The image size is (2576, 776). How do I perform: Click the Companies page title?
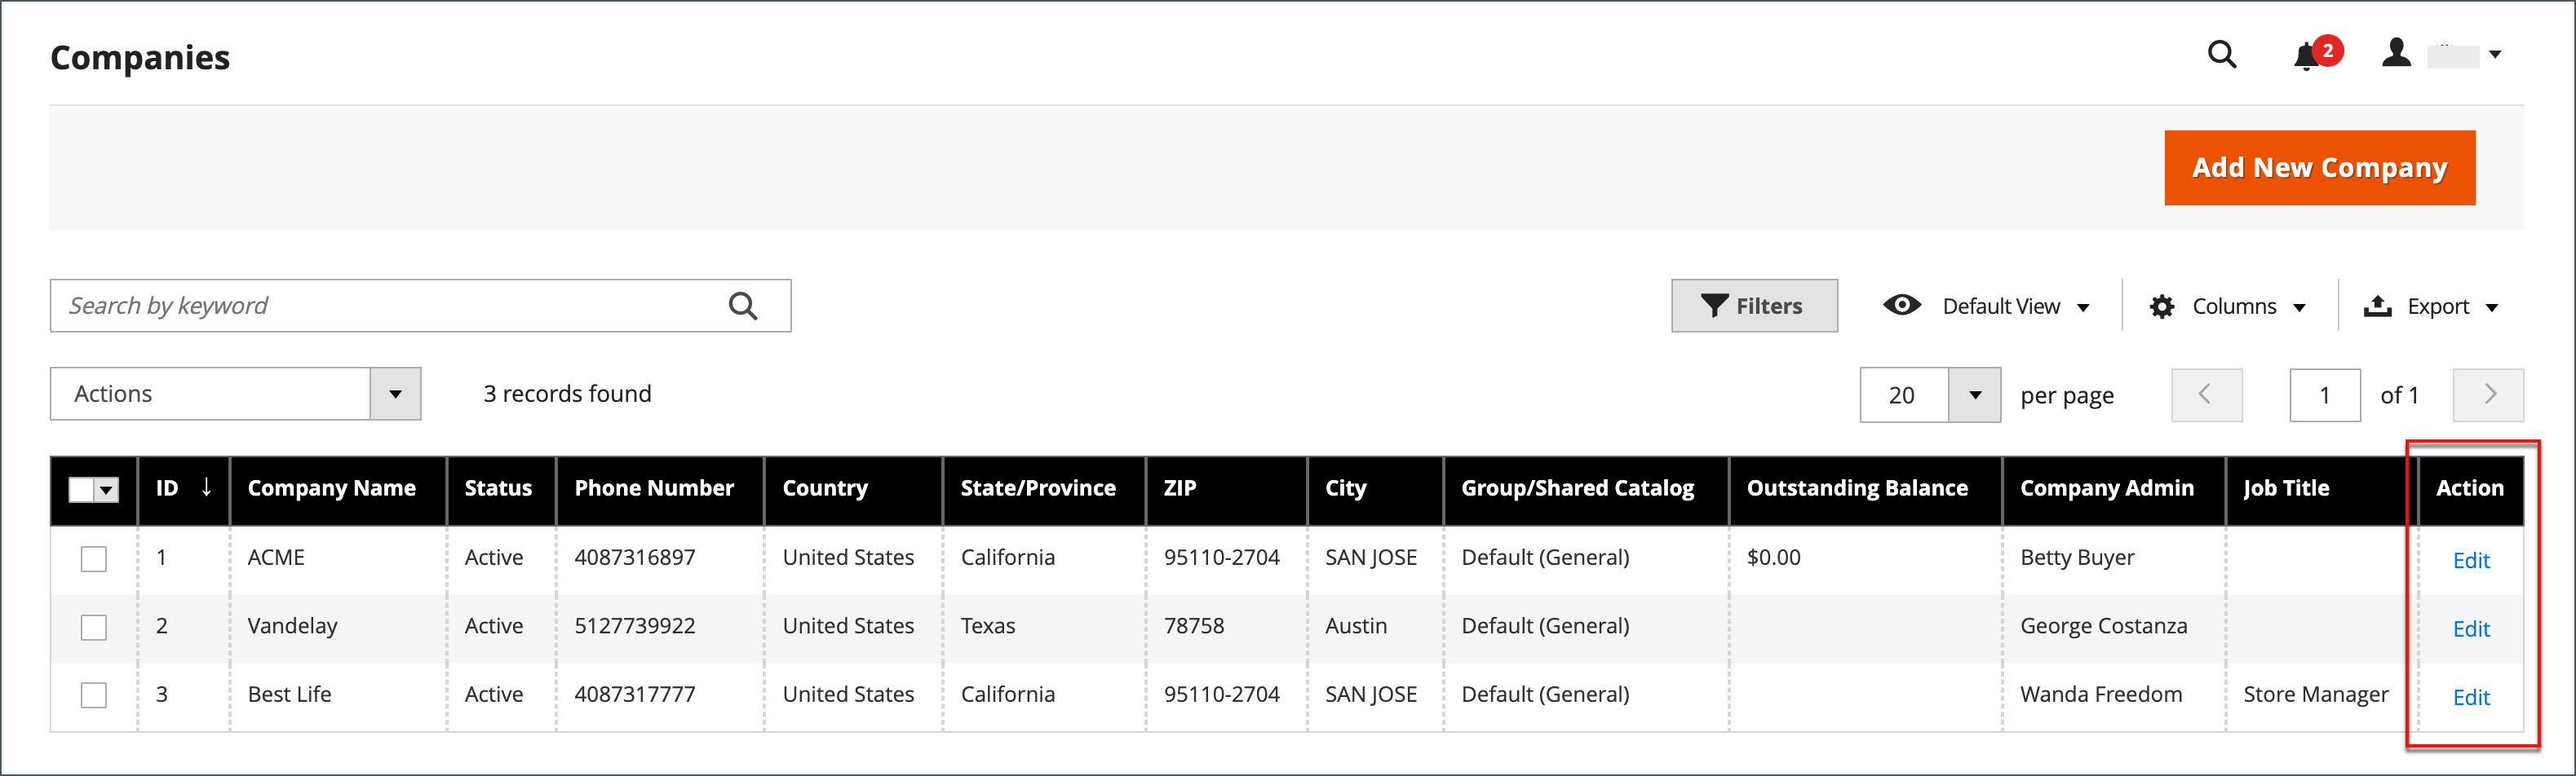(x=140, y=58)
